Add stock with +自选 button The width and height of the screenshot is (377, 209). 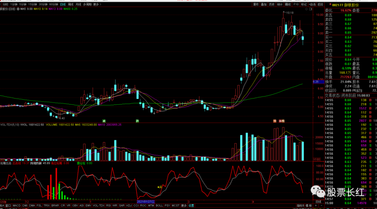312,4
